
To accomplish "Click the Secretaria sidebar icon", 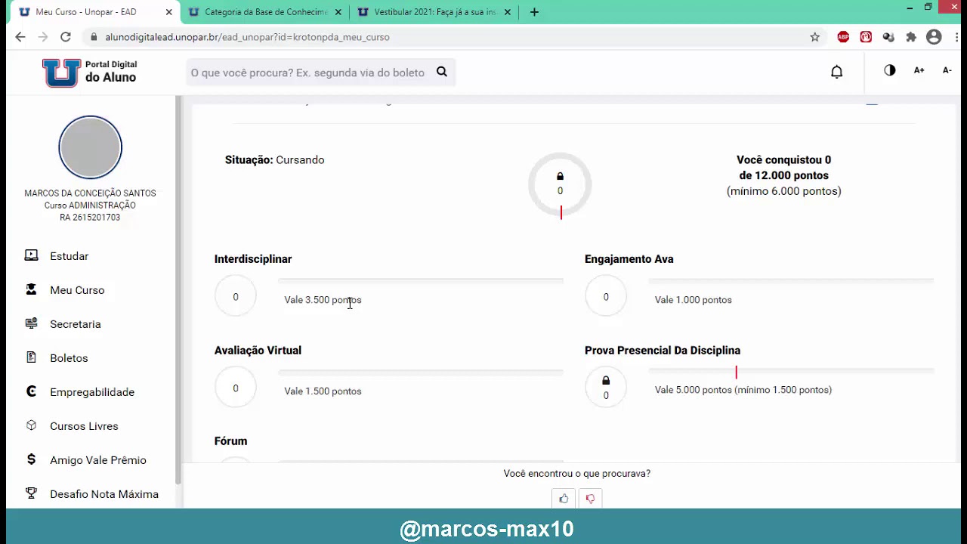I will (31, 323).
